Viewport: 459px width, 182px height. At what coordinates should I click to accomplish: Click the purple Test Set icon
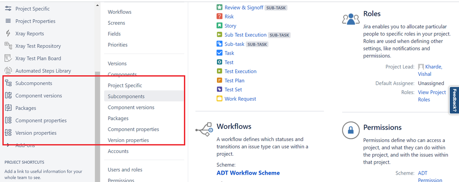220,90
